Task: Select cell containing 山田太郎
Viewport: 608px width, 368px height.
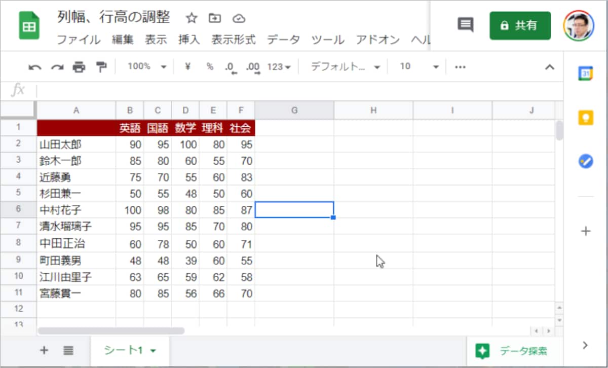Action: point(77,144)
